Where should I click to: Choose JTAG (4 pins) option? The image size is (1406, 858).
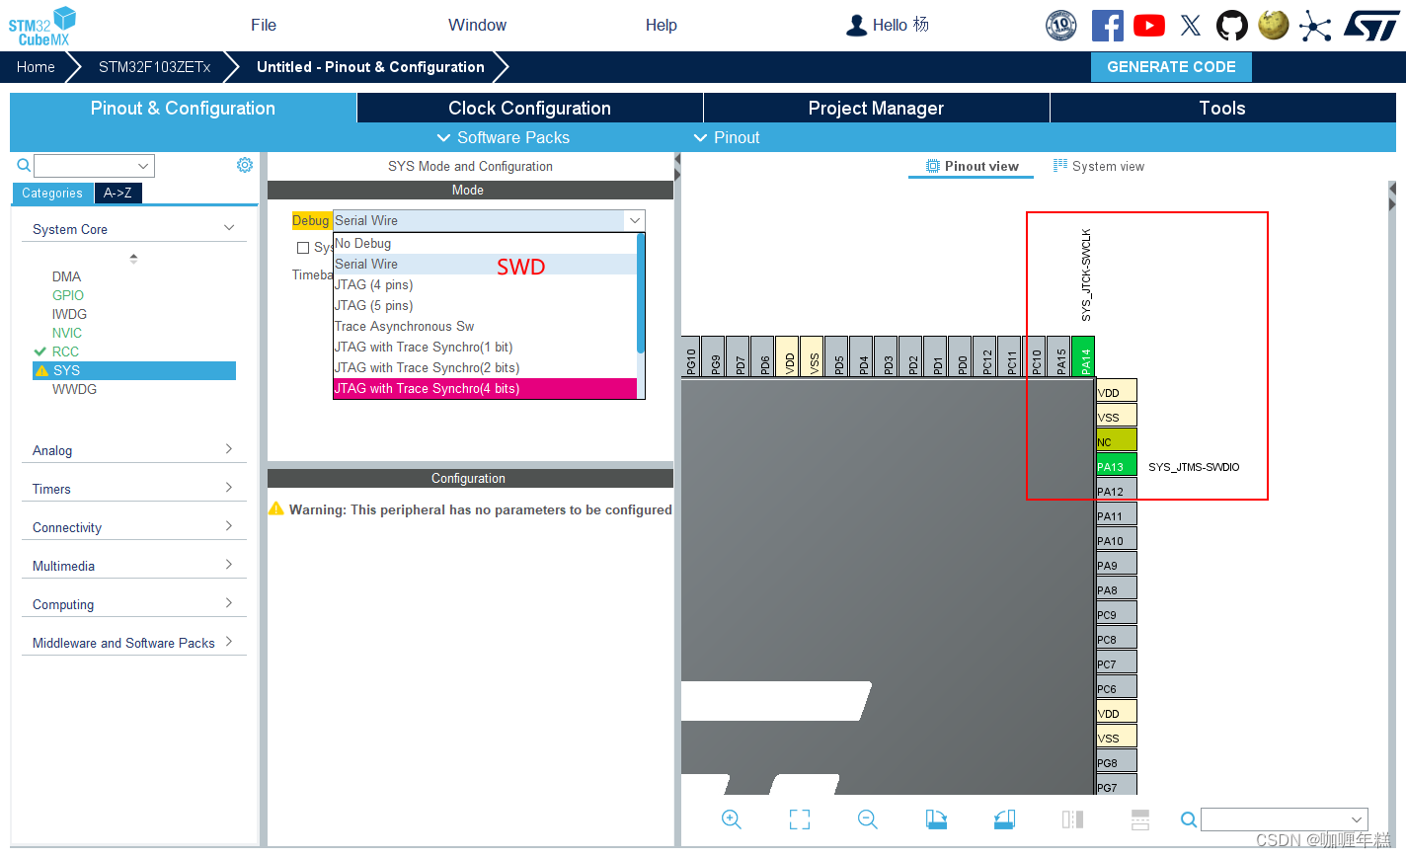pyautogui.click(x=486, y=284)
